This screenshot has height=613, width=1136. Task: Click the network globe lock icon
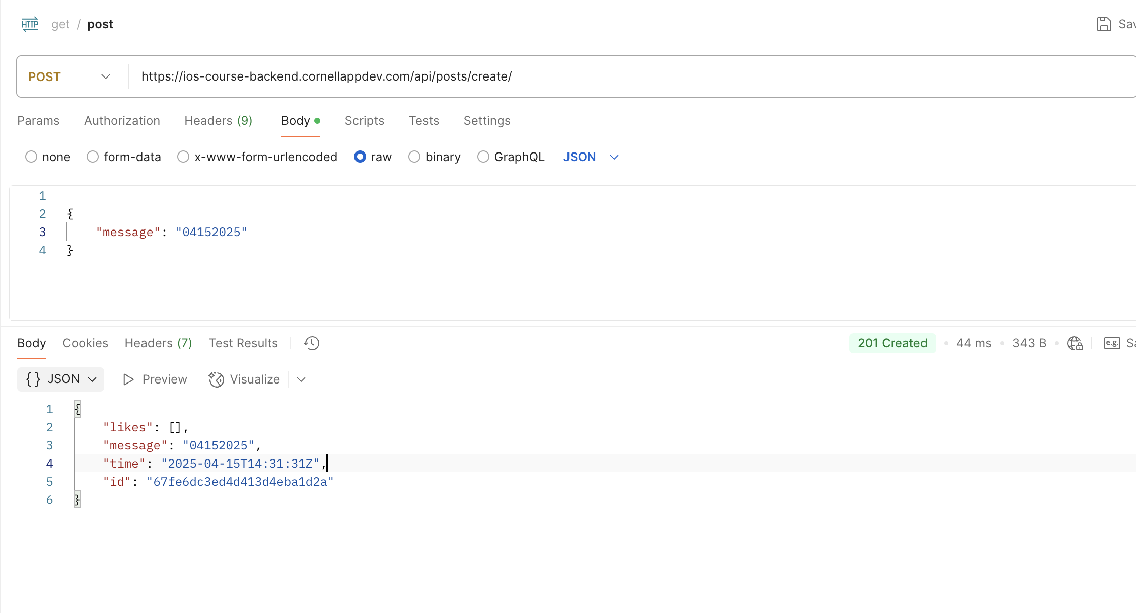pos(1075,343)
